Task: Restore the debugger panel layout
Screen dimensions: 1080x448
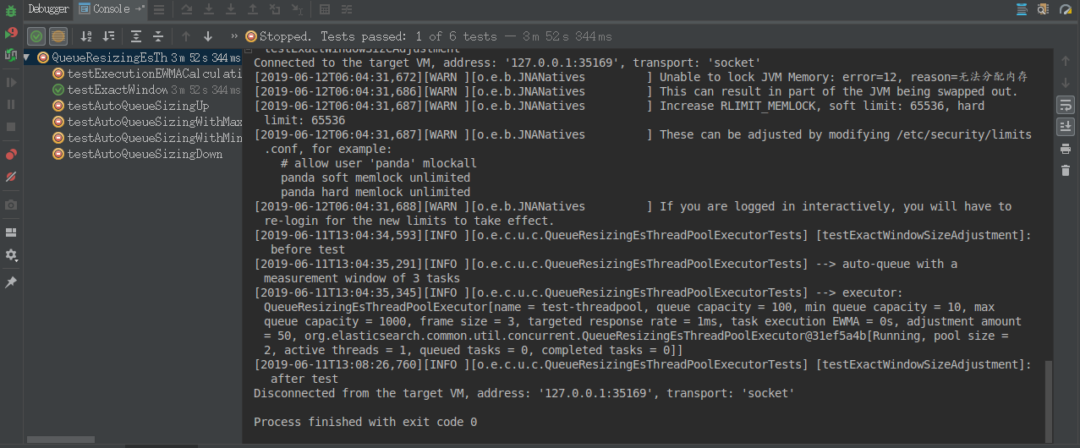Action: tap(11, 232)
